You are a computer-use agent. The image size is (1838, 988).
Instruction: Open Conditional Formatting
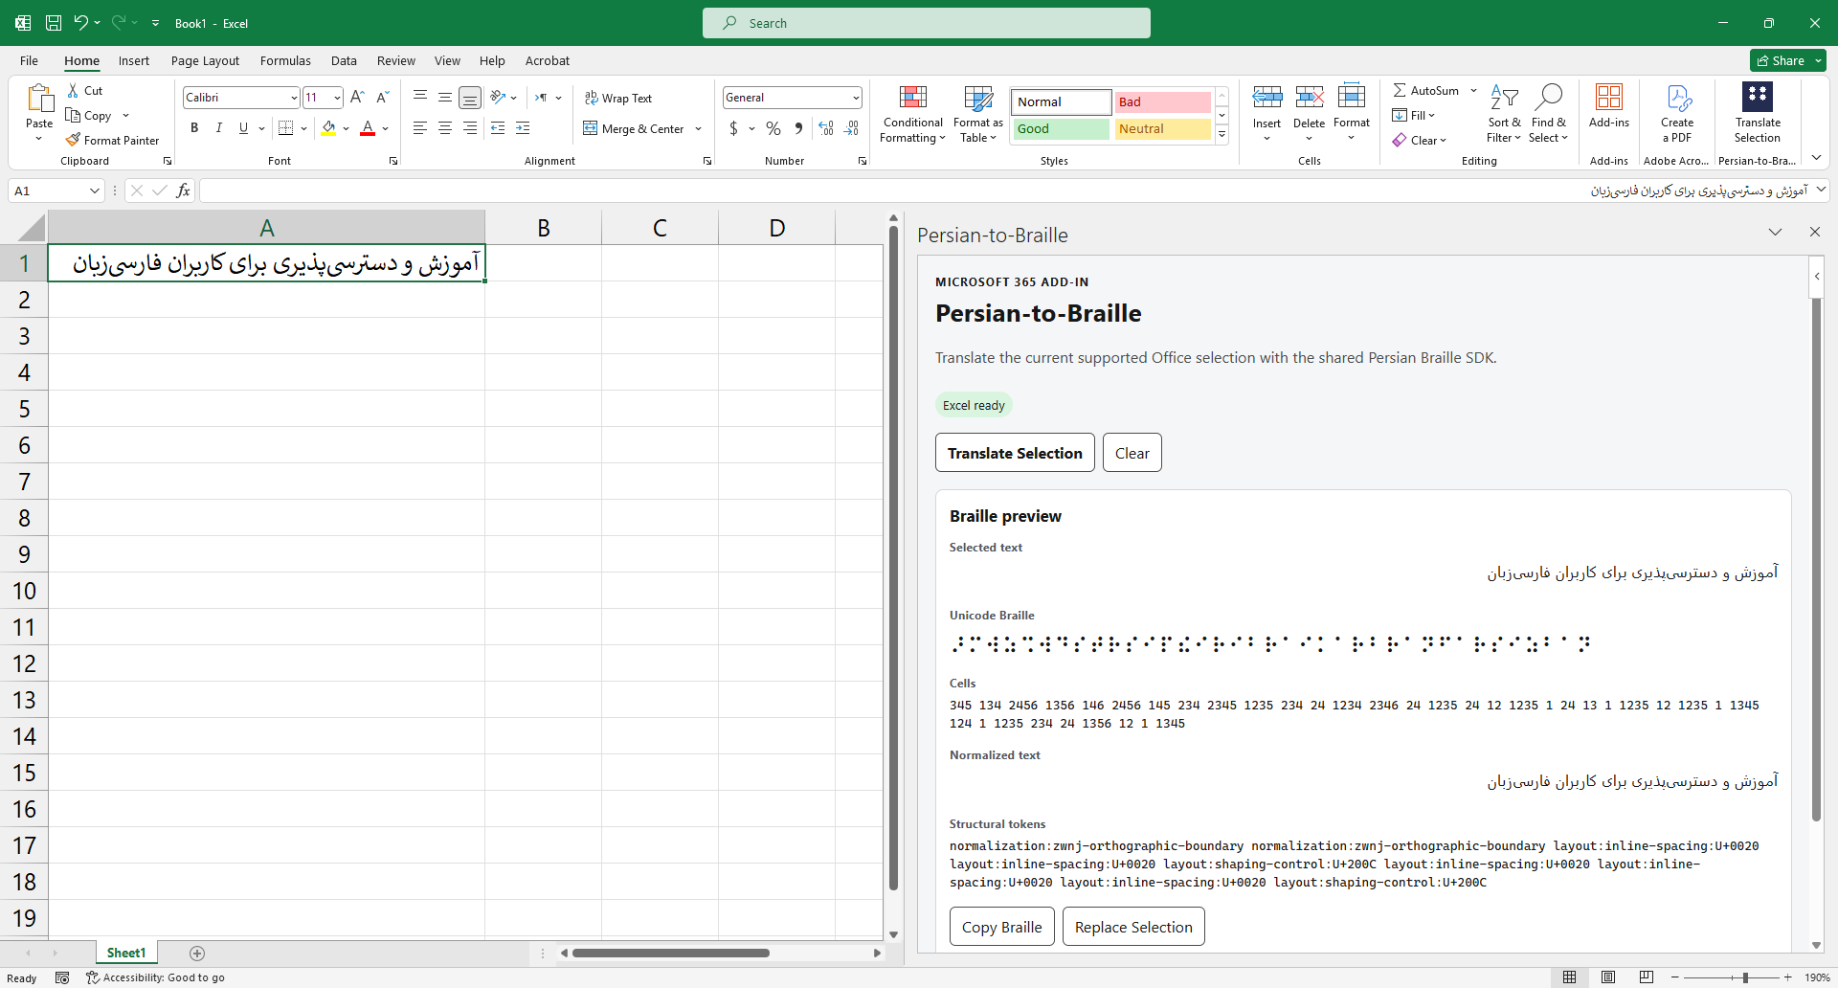(x=913, y=115)
